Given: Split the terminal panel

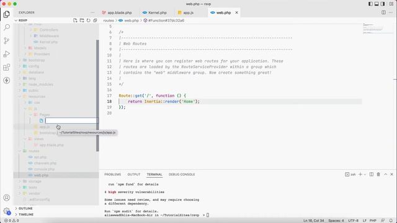Looking at the screenshot, I should [372, 174].
